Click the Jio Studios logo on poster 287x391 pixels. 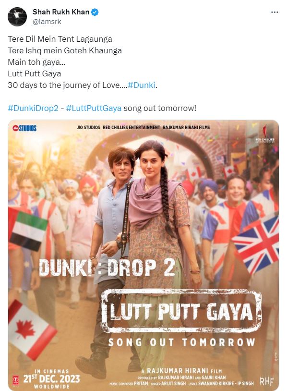click(24, 128)
